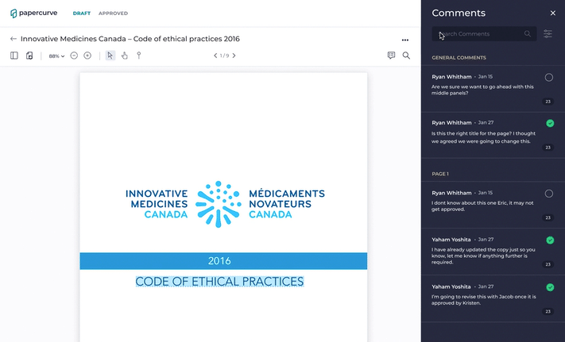Resolve Ryan Whitham's middle panels comment

(x=549, y=77)
